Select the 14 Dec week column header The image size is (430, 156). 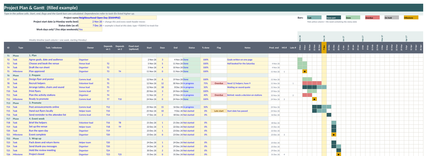click(329, 48)
